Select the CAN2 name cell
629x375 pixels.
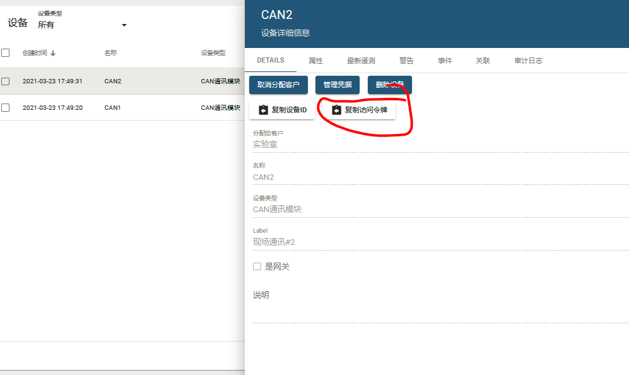coord(113,81)
